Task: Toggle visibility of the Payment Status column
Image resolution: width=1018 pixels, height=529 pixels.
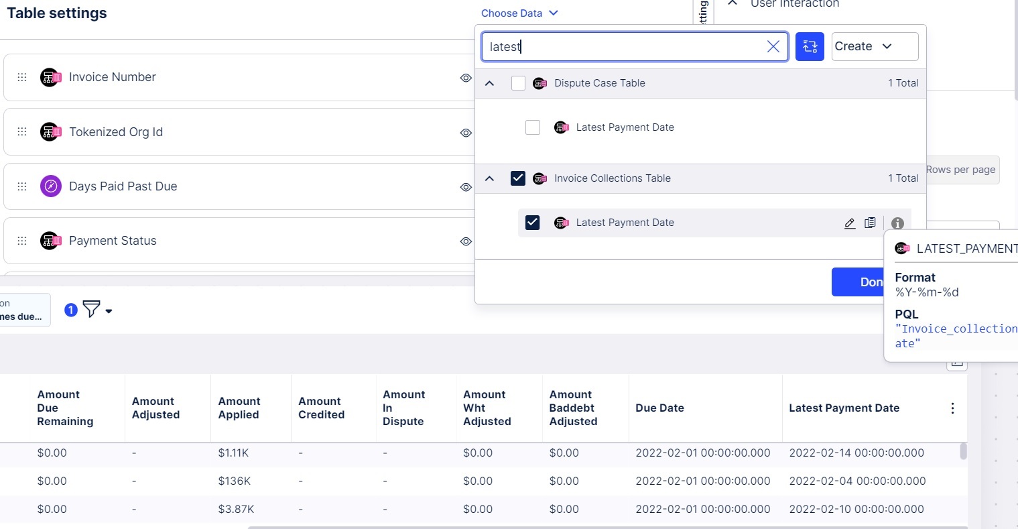Action: [466, 241]
